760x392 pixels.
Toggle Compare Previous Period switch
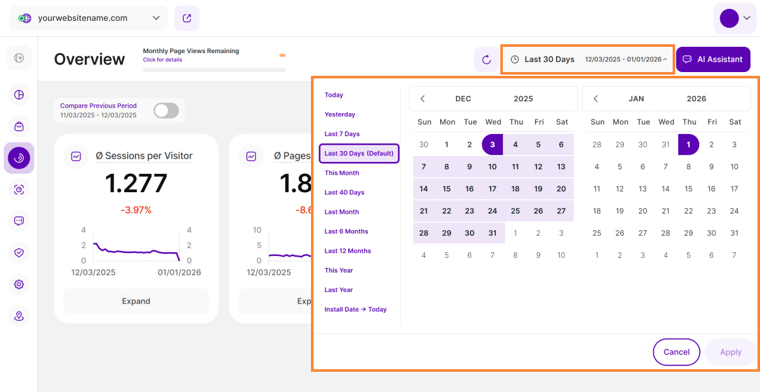(166, 111)
